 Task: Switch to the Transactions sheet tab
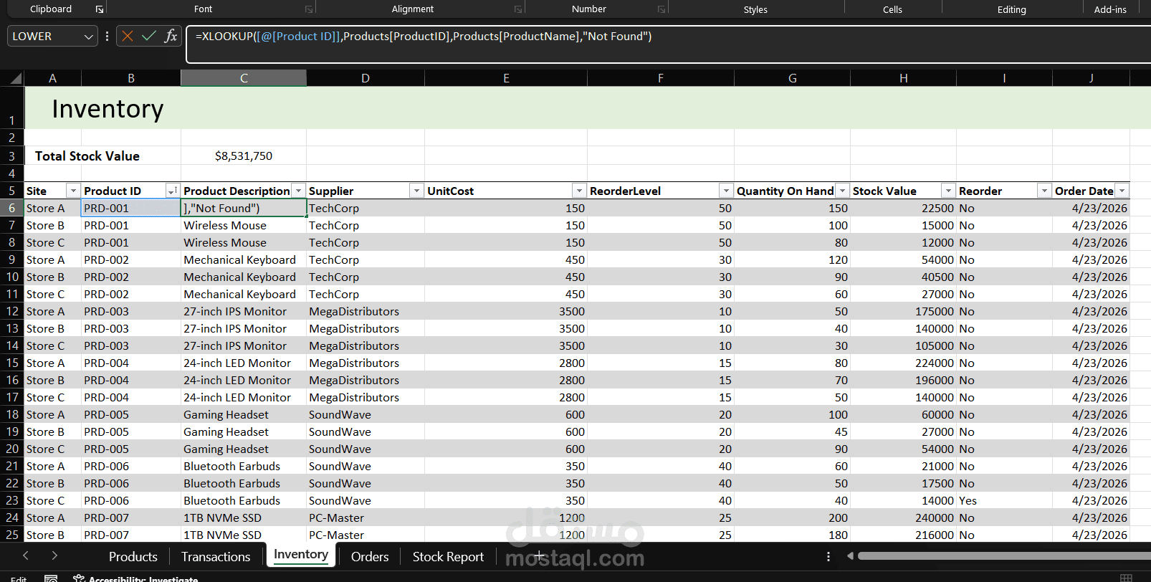[x=216, y=556]
